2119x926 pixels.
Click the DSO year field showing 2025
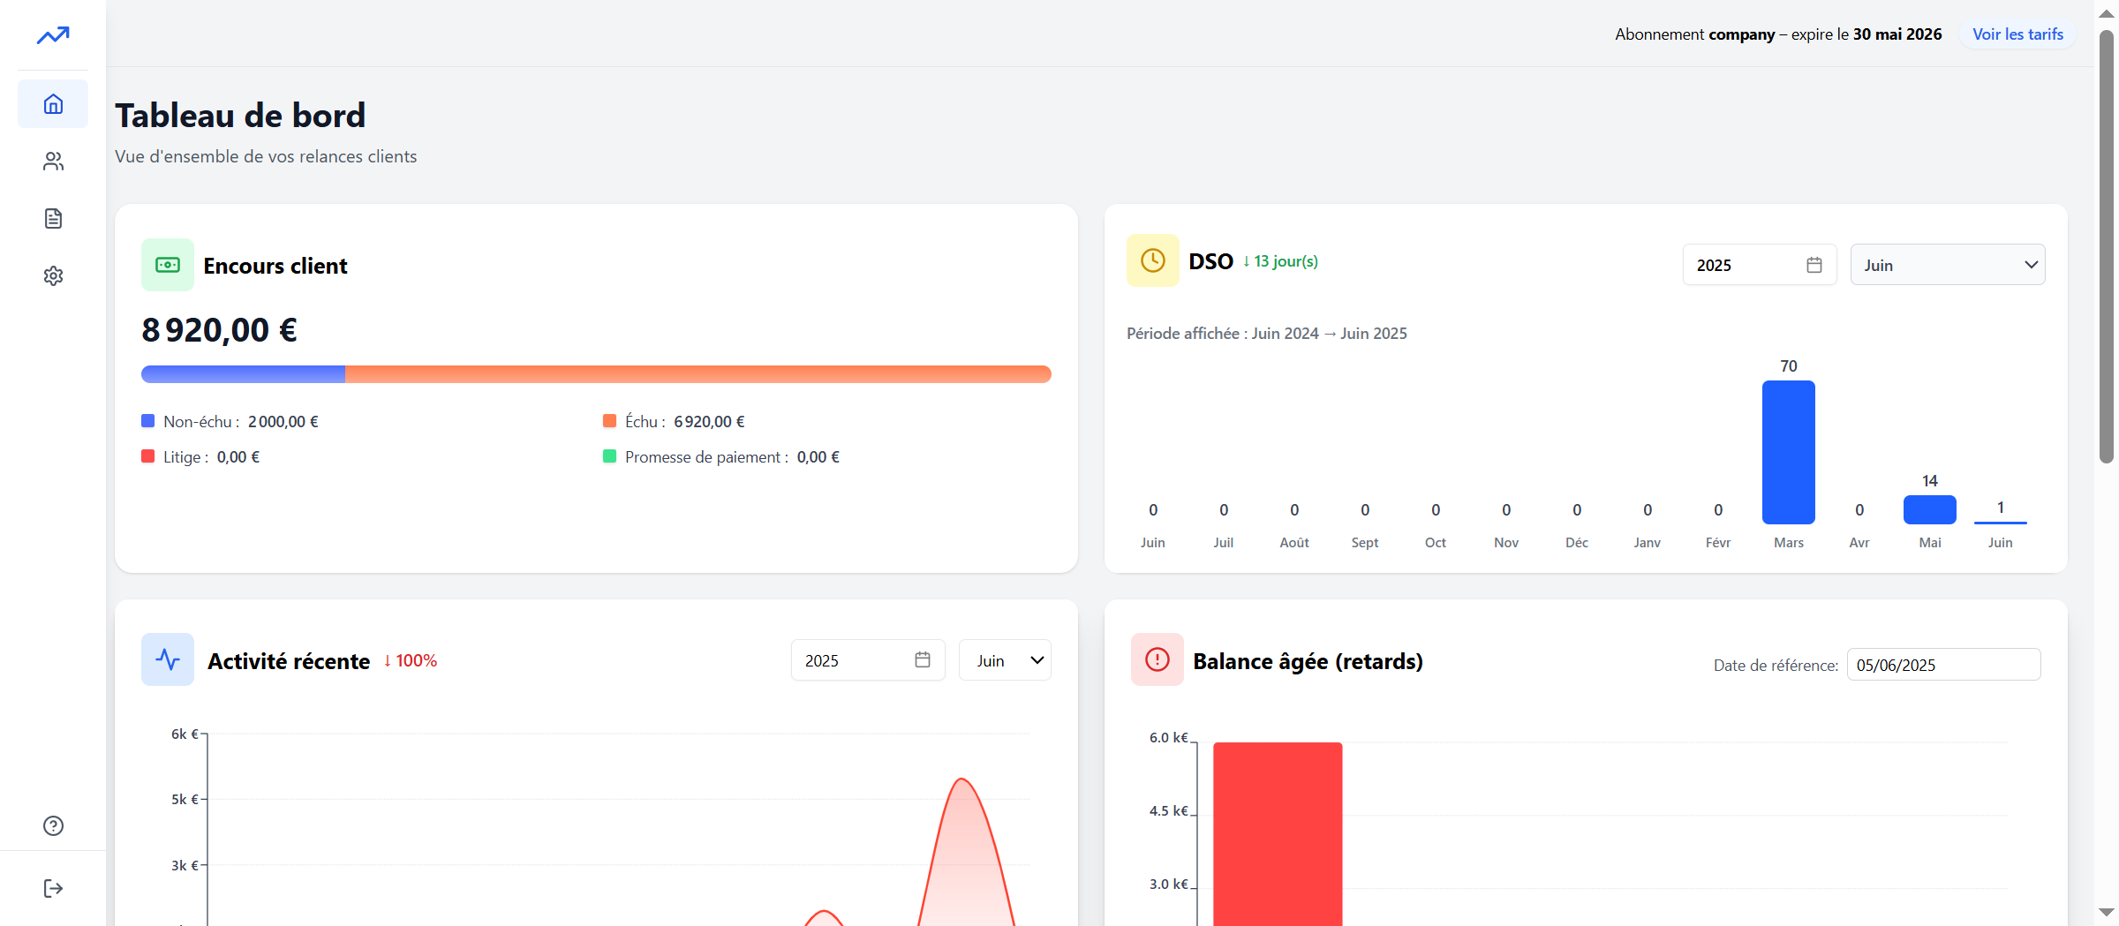1760,265
